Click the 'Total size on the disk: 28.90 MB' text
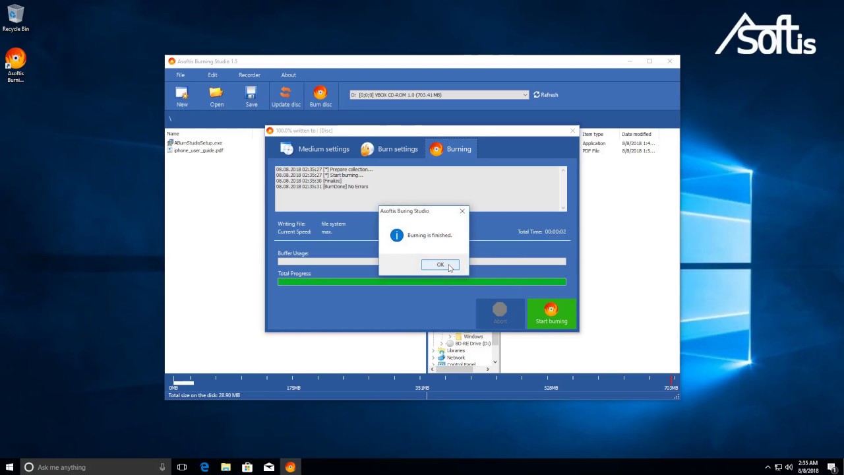 coord(204,395)
